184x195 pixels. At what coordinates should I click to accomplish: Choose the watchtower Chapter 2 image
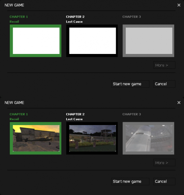pyautogui.click(x=92, y=138)
